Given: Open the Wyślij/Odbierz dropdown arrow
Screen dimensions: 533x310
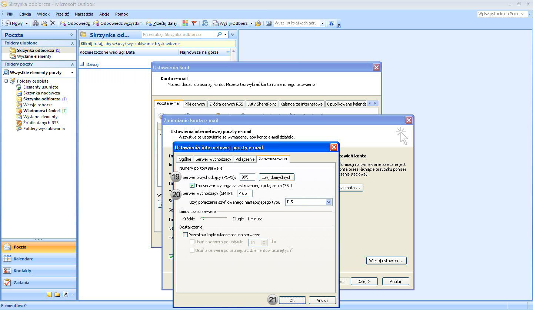Looking at the screenshot, I should pyautogui.click(x=251, y=23).
